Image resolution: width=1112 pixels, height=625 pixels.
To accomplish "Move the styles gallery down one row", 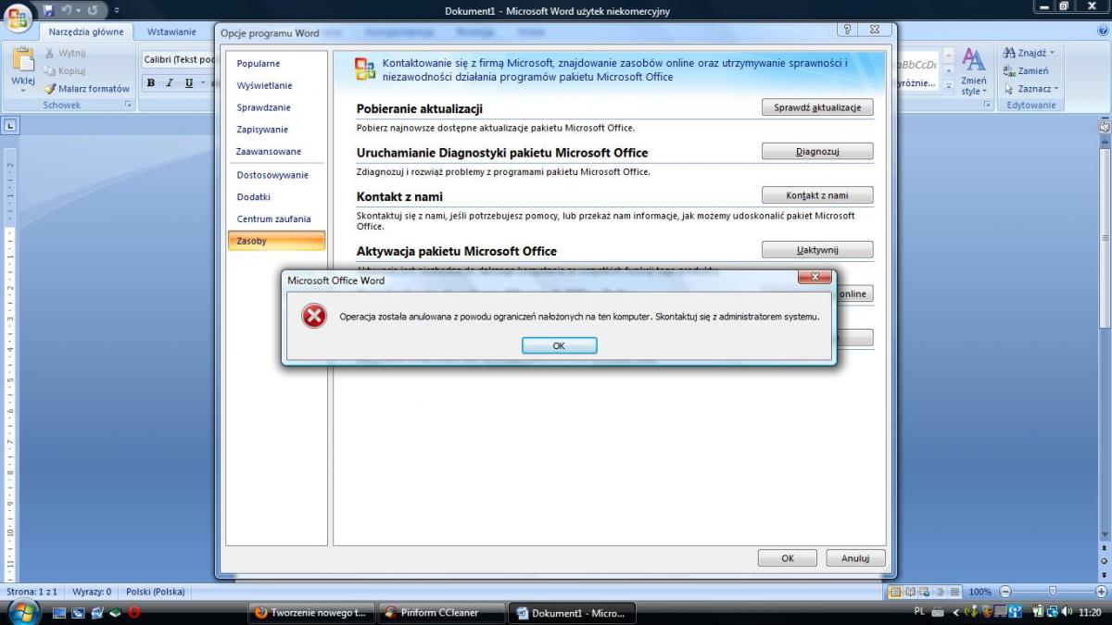I will [x=948, y=71].
